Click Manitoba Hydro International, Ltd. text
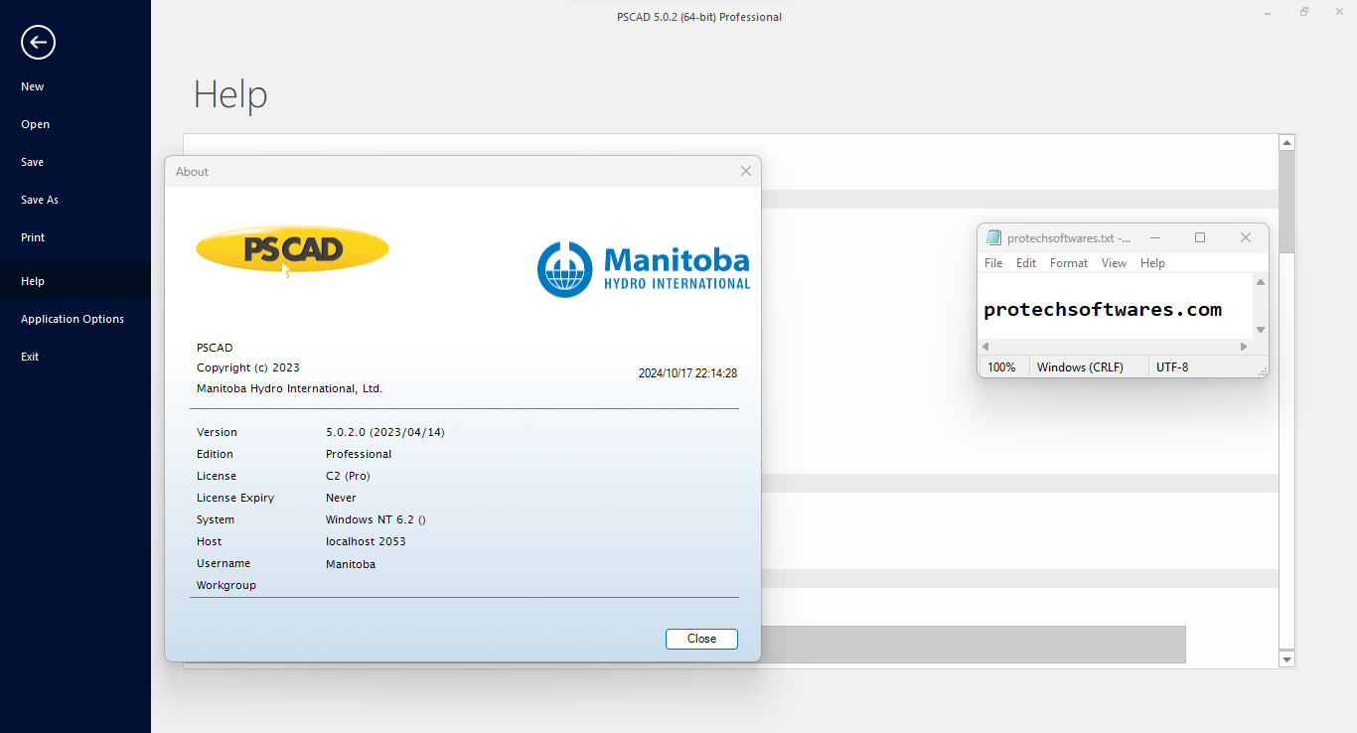 click(x=289, y=388)
